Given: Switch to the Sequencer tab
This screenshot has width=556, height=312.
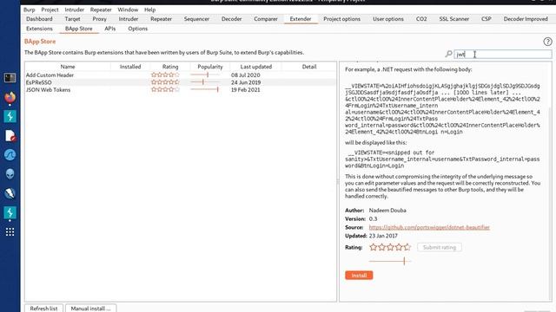Looking at the screenshot, I should (x=196, y=19).
